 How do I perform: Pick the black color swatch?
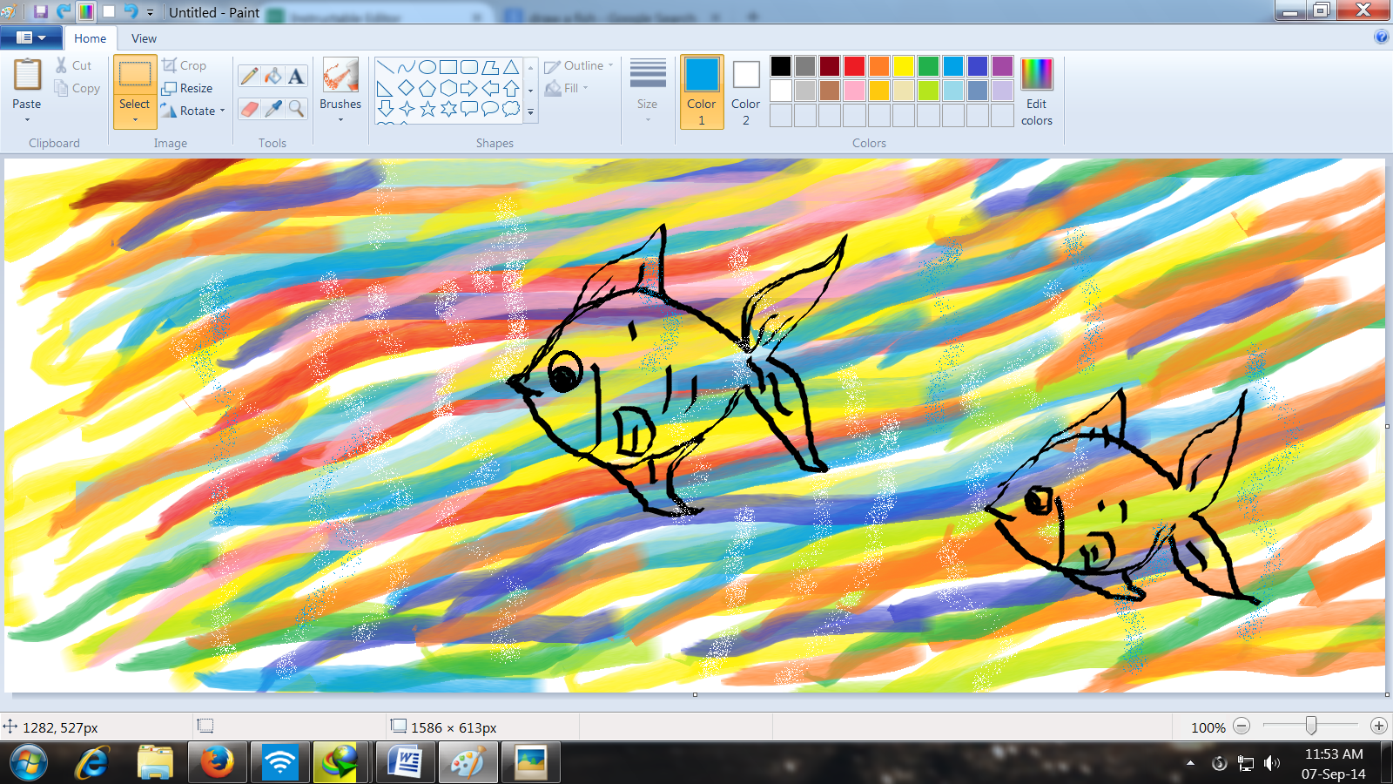(781, 66)
